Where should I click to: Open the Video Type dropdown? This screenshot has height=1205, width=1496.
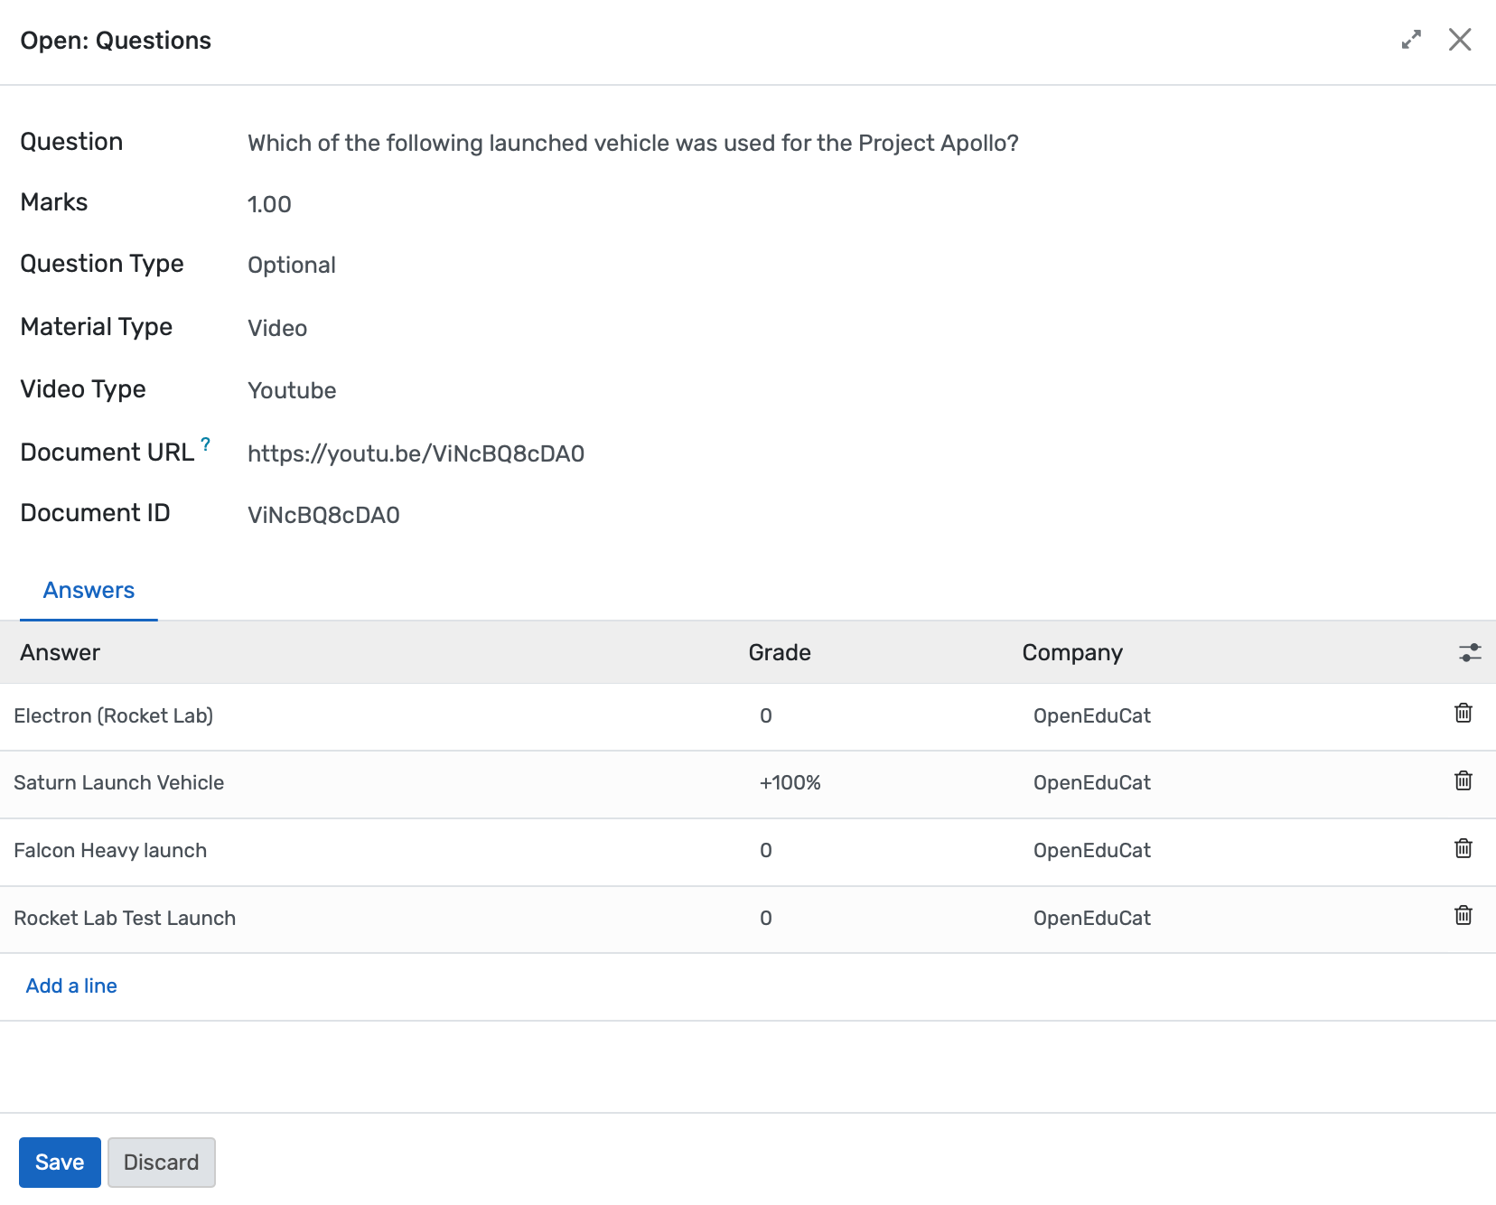tap(292, 390)
